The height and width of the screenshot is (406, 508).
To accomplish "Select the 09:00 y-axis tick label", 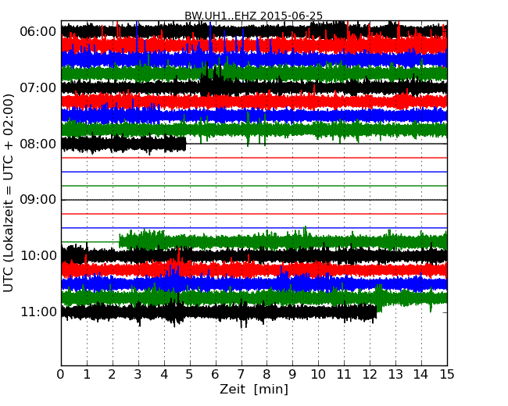I will (38, 200).
